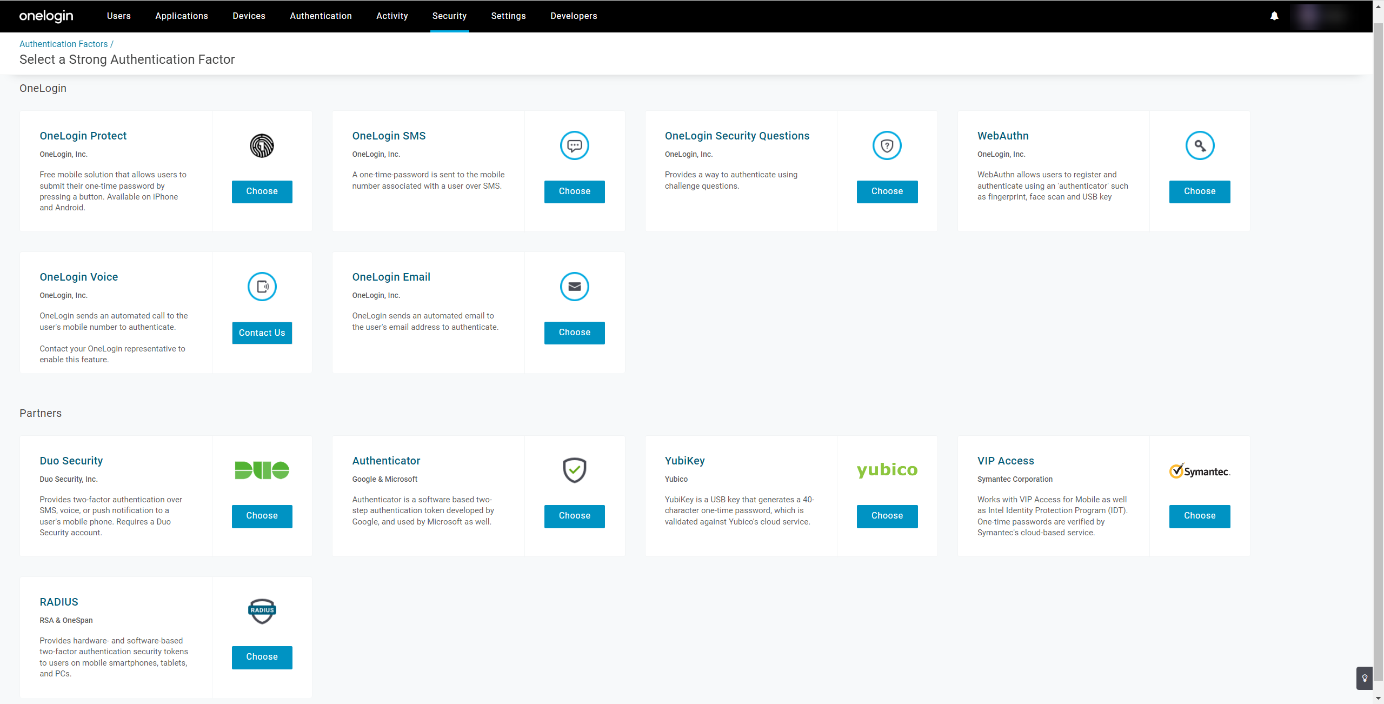
Task: Open the Settings menu
Action: (508, 16)
